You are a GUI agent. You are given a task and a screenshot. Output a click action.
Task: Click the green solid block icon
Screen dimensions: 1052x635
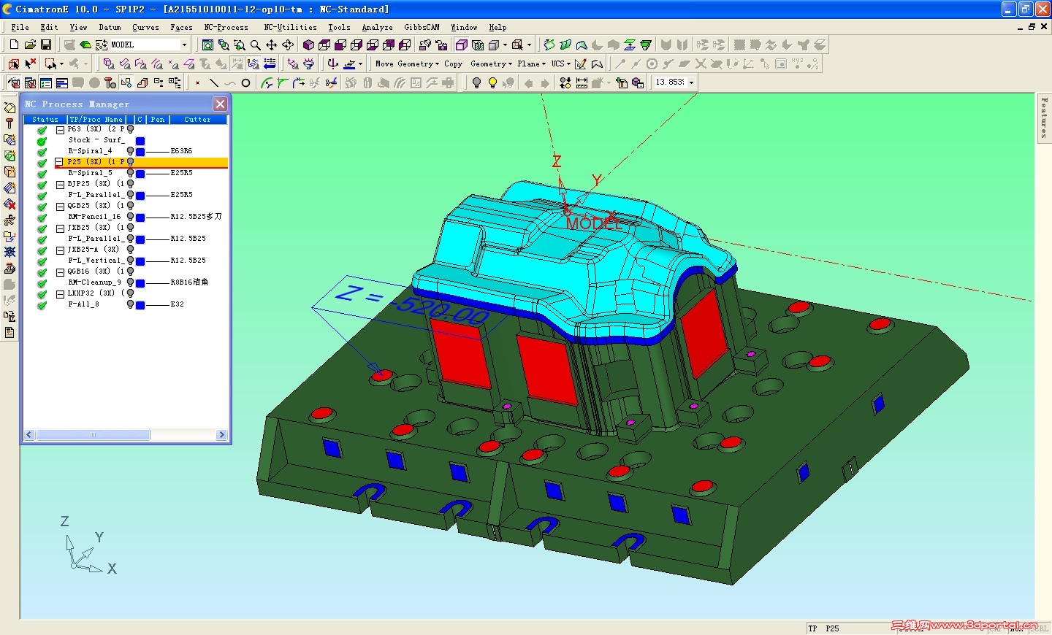[x=85, y=45]
